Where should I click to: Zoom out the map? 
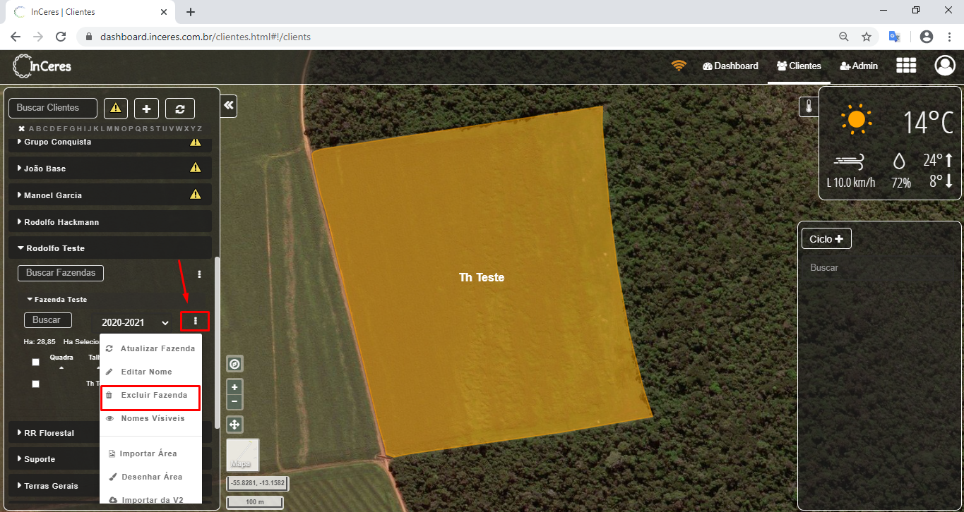point(234,402)
